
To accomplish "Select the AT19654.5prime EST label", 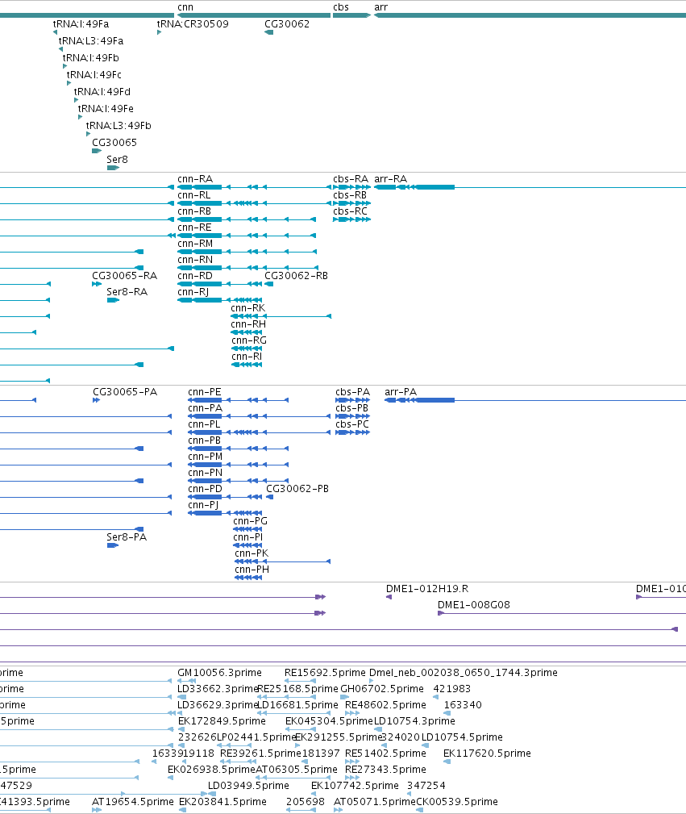I will click(133, 802).
